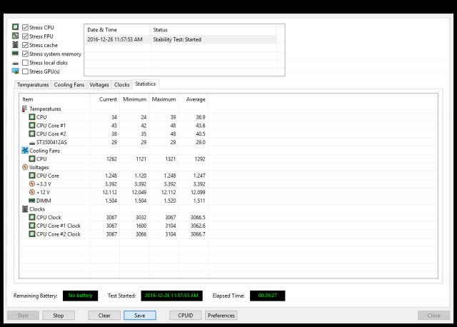Click the CPU chip icon beside Stress CPU
This screenshot has width=457, height=327.
(x=15, y=27)
